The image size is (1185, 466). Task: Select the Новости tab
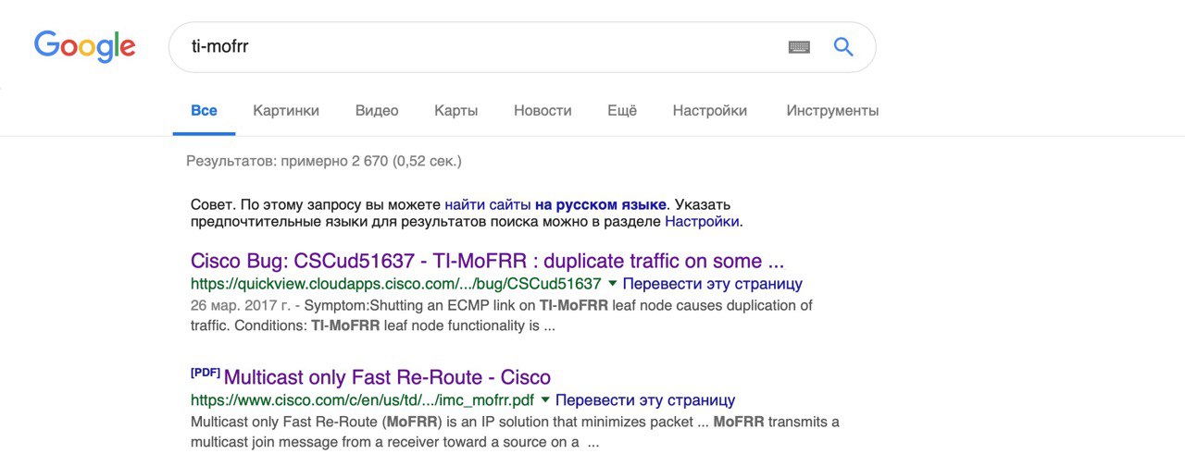[543, 111]
